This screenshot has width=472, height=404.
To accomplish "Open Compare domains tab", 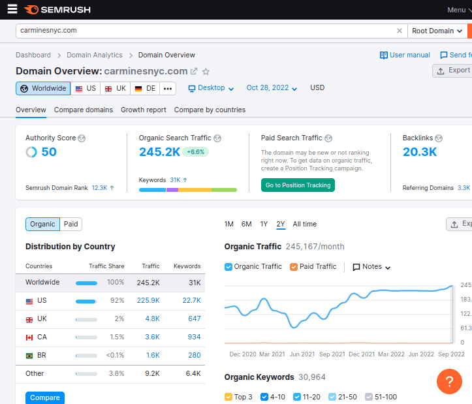I will pyautogui.click(x=84, y=110).
